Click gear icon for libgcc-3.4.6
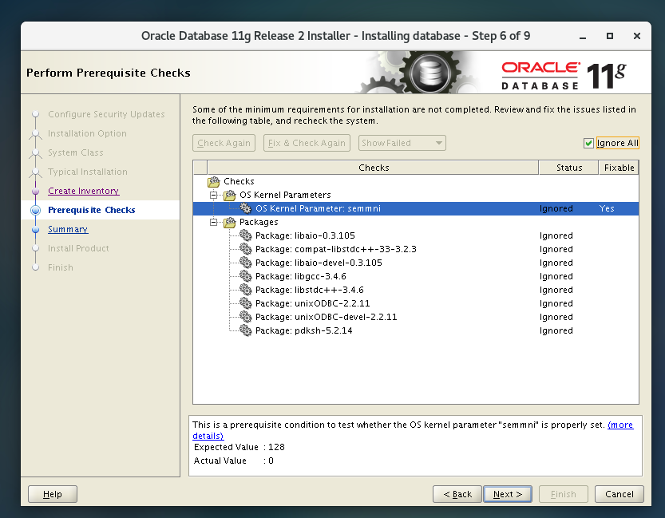The width and height of the screenshot is (665, 518). pyautogui.click(x=246, y=276)
